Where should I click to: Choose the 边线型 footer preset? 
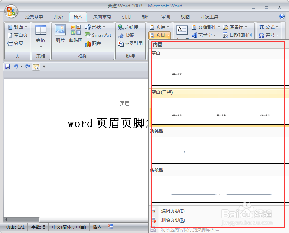click(x=219, y=146)
